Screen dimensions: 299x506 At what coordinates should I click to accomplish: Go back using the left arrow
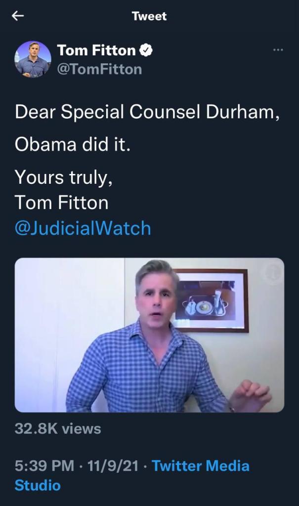point(18,16)
